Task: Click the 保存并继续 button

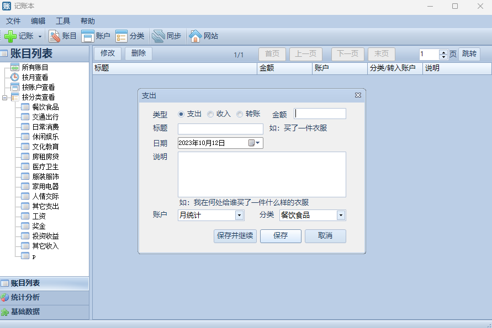Action: (x=235, y=236)
